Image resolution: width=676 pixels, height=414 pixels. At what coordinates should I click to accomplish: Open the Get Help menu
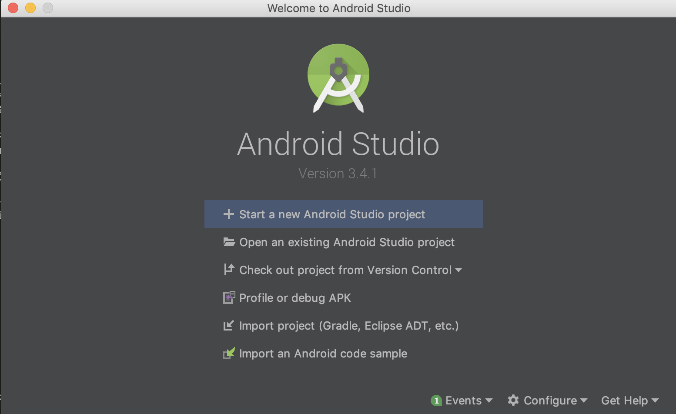point(630,401)
